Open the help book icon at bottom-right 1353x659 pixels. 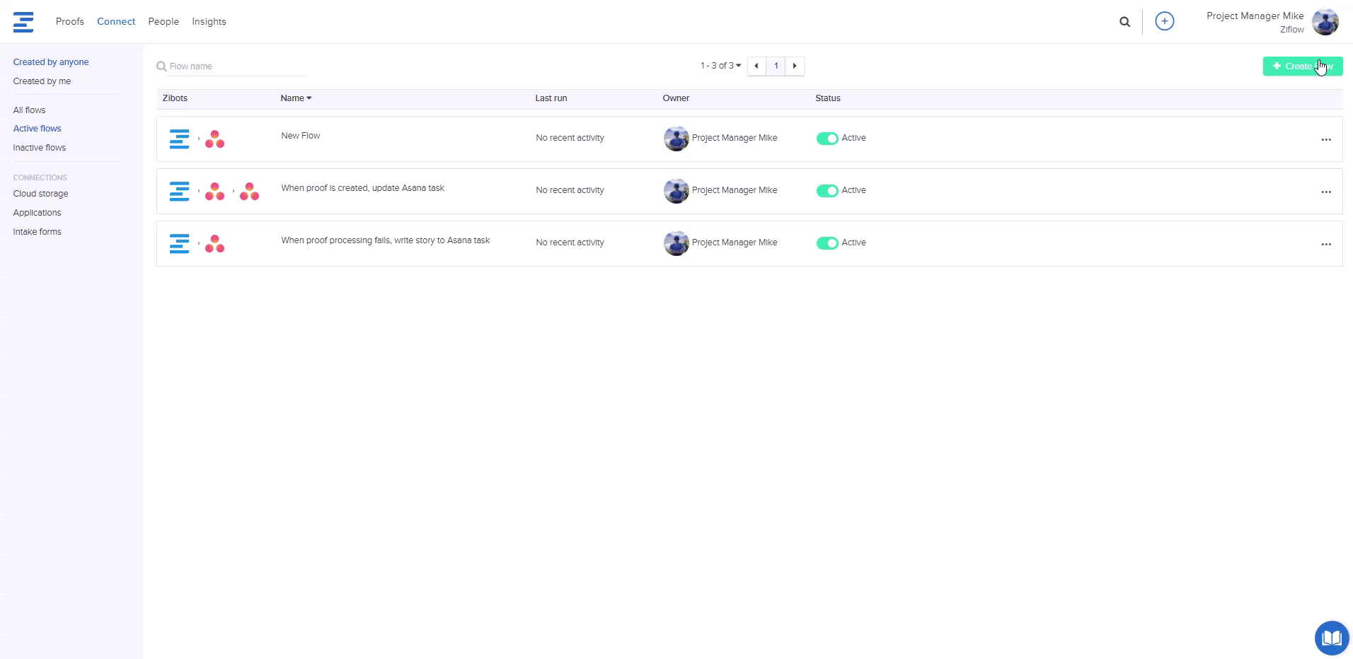tap(1331, 638)
